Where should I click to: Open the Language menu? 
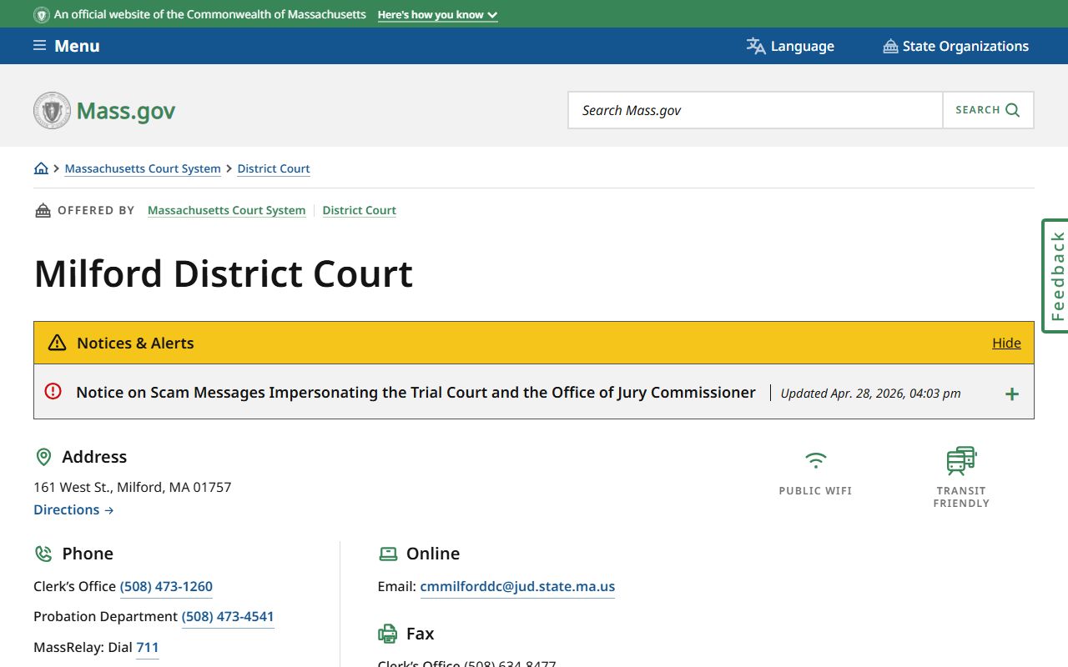pyautogui.click(x=790, y=46)
